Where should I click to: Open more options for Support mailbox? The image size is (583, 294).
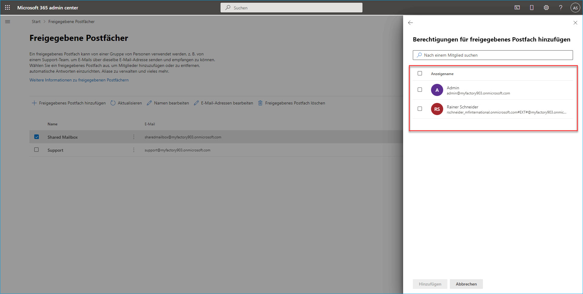[134, 150]
